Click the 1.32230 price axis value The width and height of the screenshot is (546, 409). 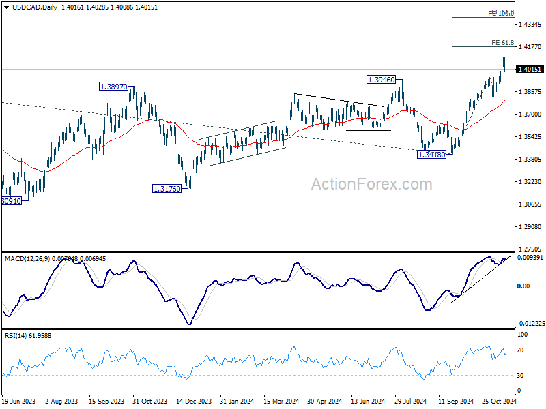pos(530,181)
